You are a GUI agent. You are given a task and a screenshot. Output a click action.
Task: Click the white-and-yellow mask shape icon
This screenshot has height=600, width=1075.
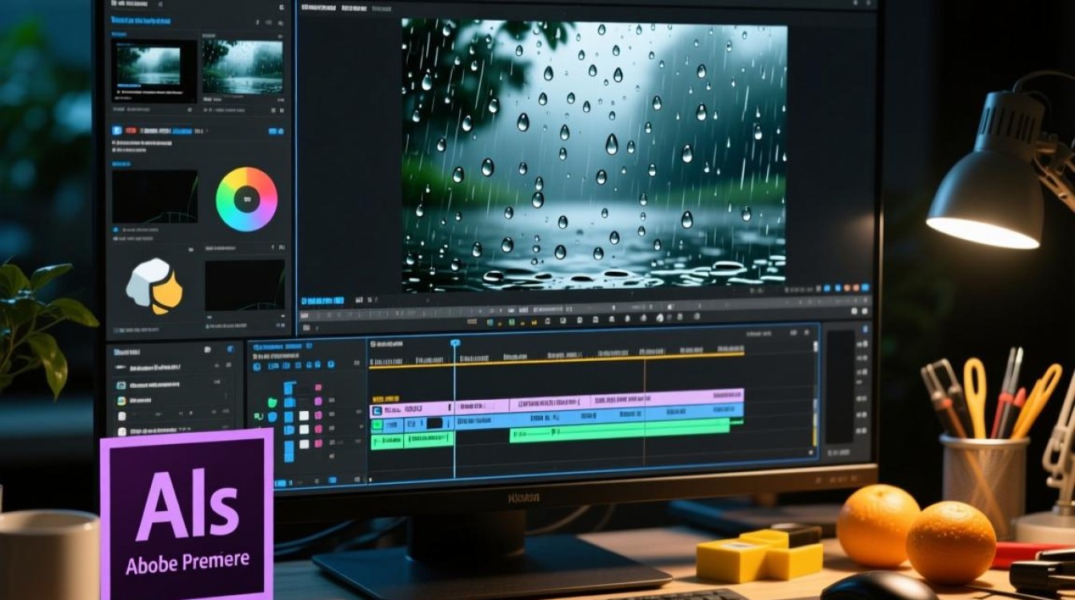pyautogui.click(x=154, y=286)
